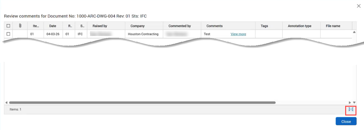The width and height of the screenshot is (364, 130).
Task: Click the Company column header
Action: click(x=137, y=26)
